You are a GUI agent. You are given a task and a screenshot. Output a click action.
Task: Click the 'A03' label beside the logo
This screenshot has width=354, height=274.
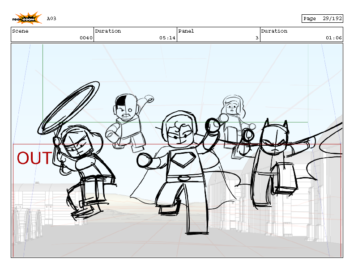pyautogui.click(x=51, y=18)
